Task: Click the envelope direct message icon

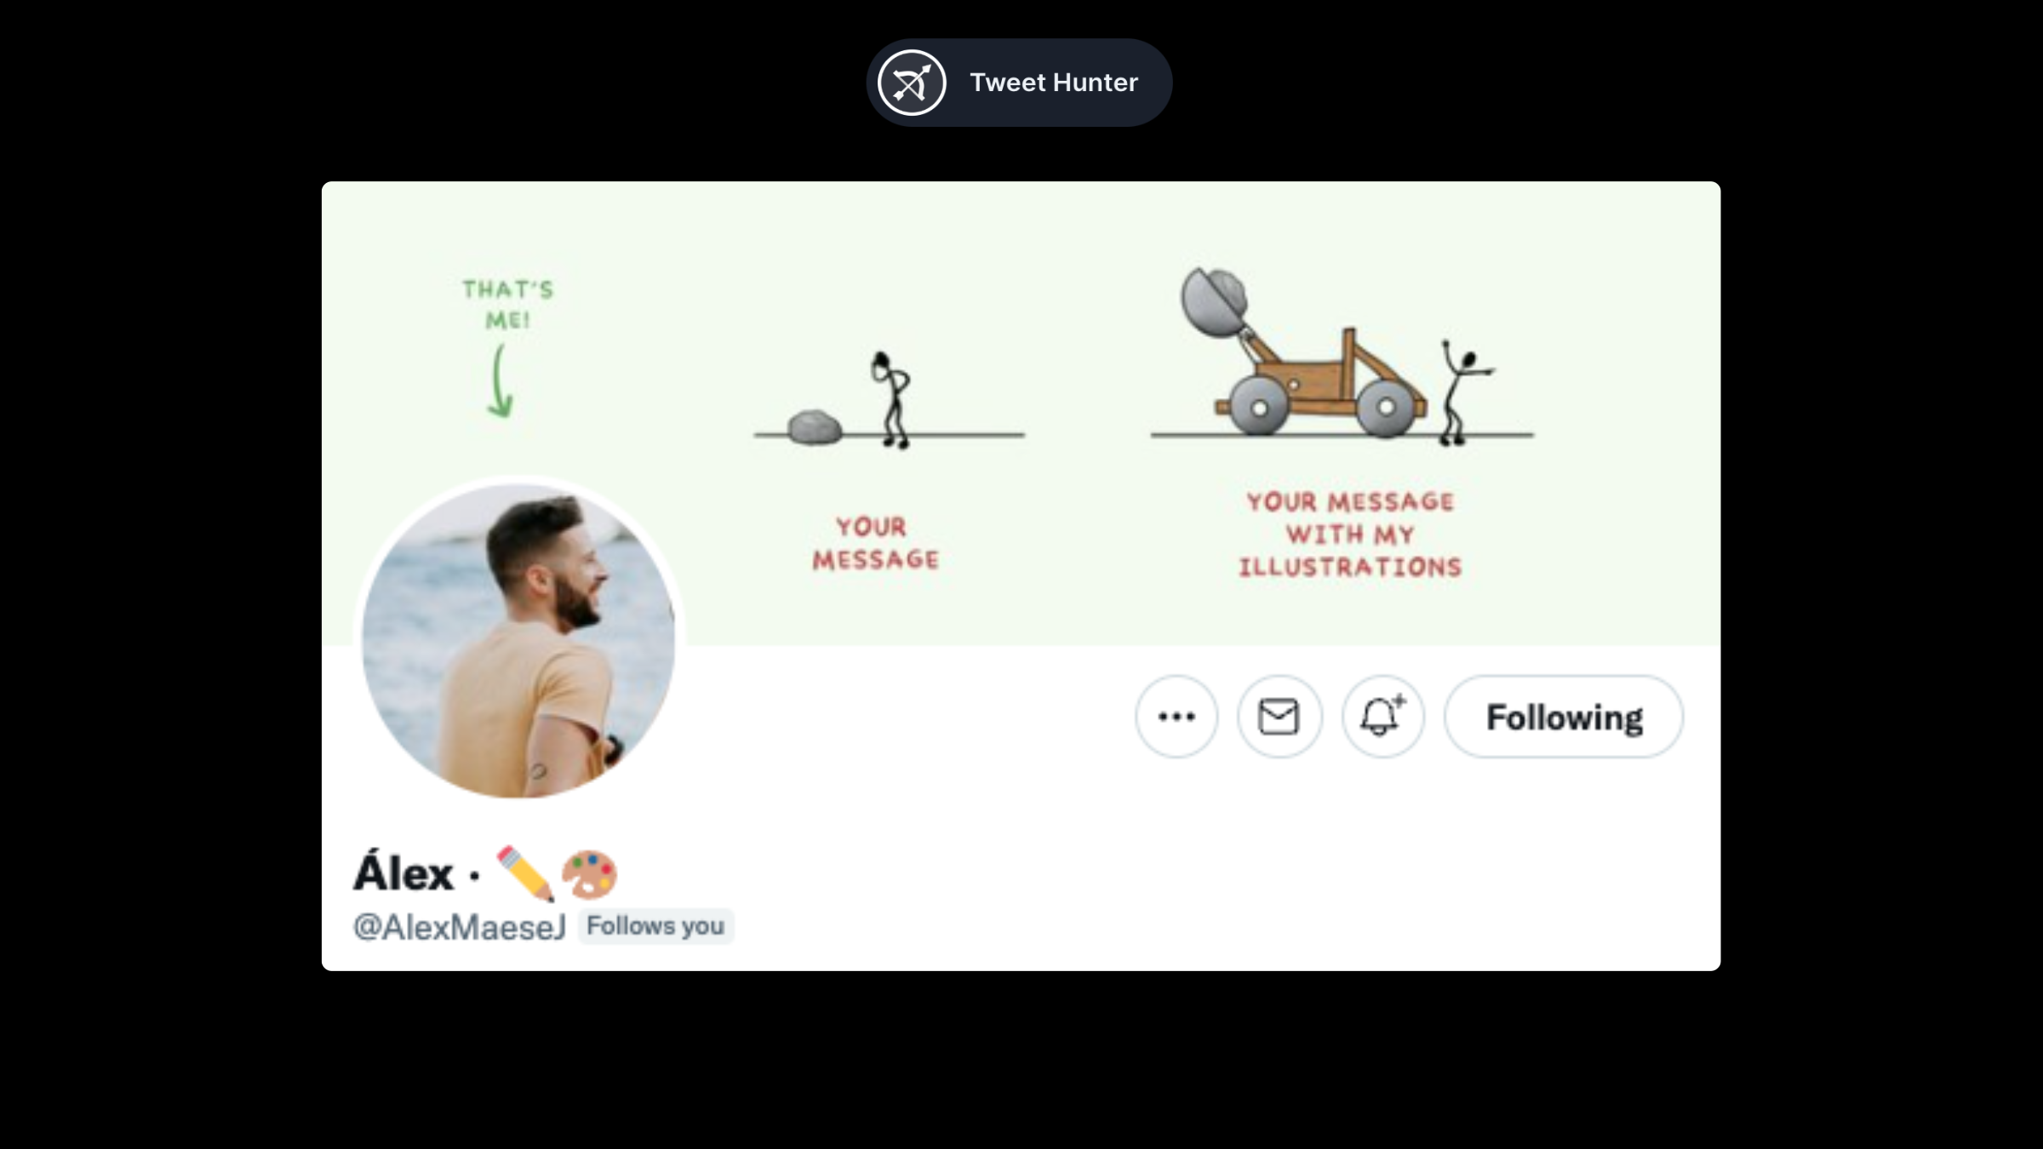Action: point(1279,717)
